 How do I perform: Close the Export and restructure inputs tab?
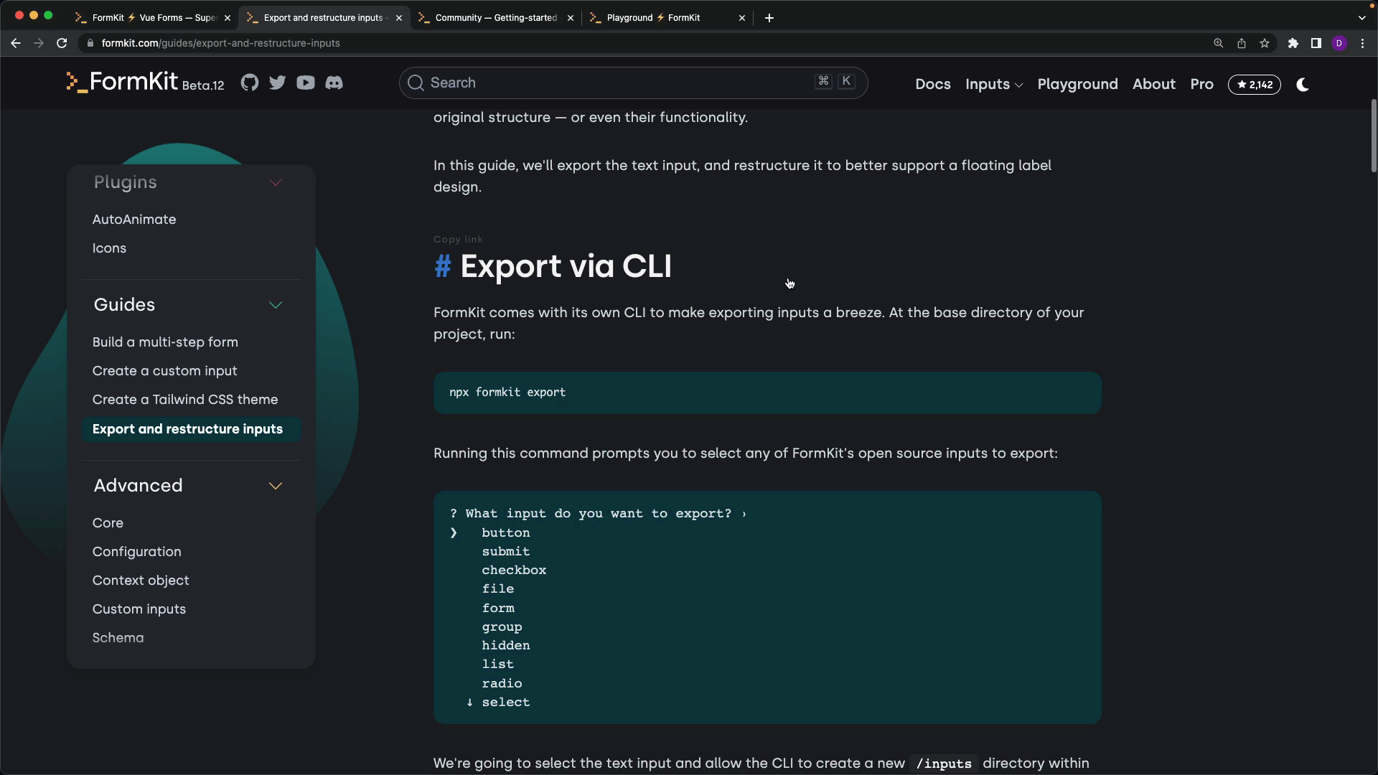399,18
